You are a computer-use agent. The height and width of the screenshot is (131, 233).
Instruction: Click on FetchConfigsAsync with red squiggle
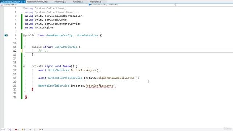point(99,86)
